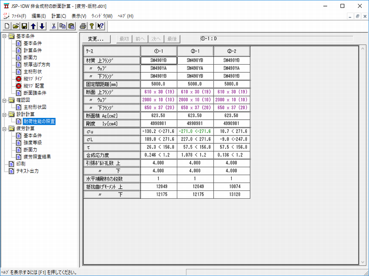Screen dimensions: 369x276
Task: Select 主桁形状図 in the tree
Action: click(x=35, y=107)
